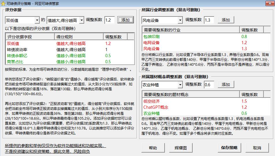Click coefficient 0.5 in 转债余额亿 row
This screenshot has width=275, height=156.
[x=108, y=56]
